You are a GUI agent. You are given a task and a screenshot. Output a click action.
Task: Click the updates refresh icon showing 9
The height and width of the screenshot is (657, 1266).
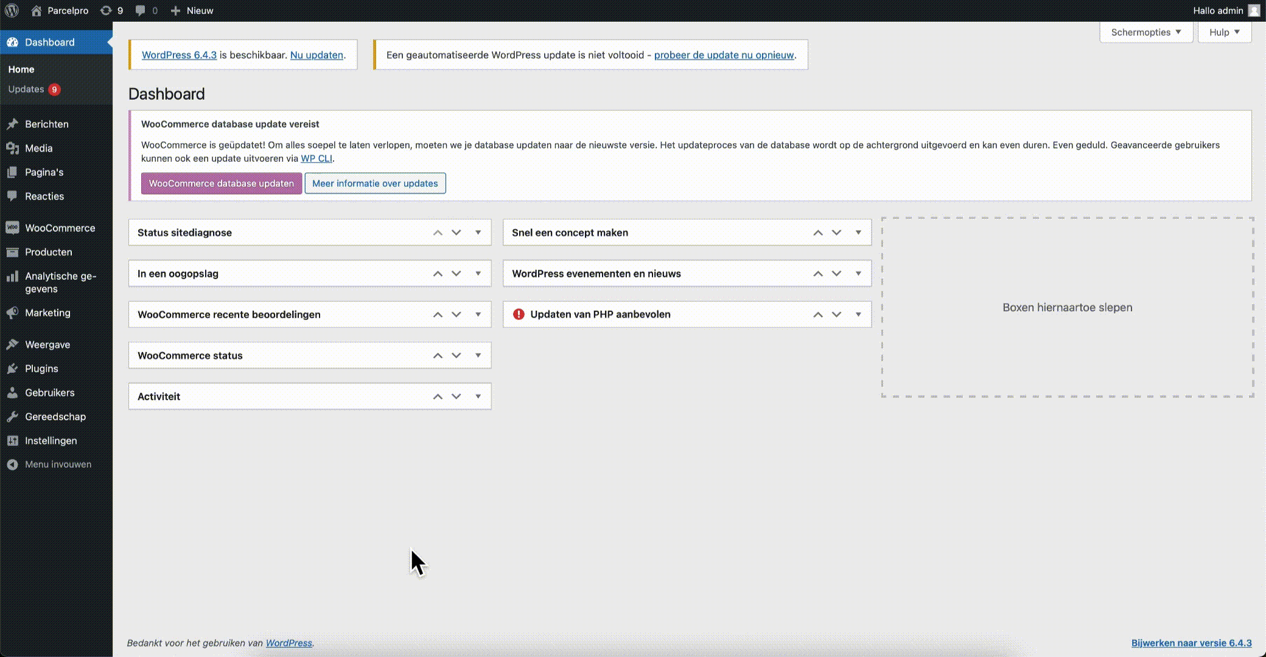(105, 10)
